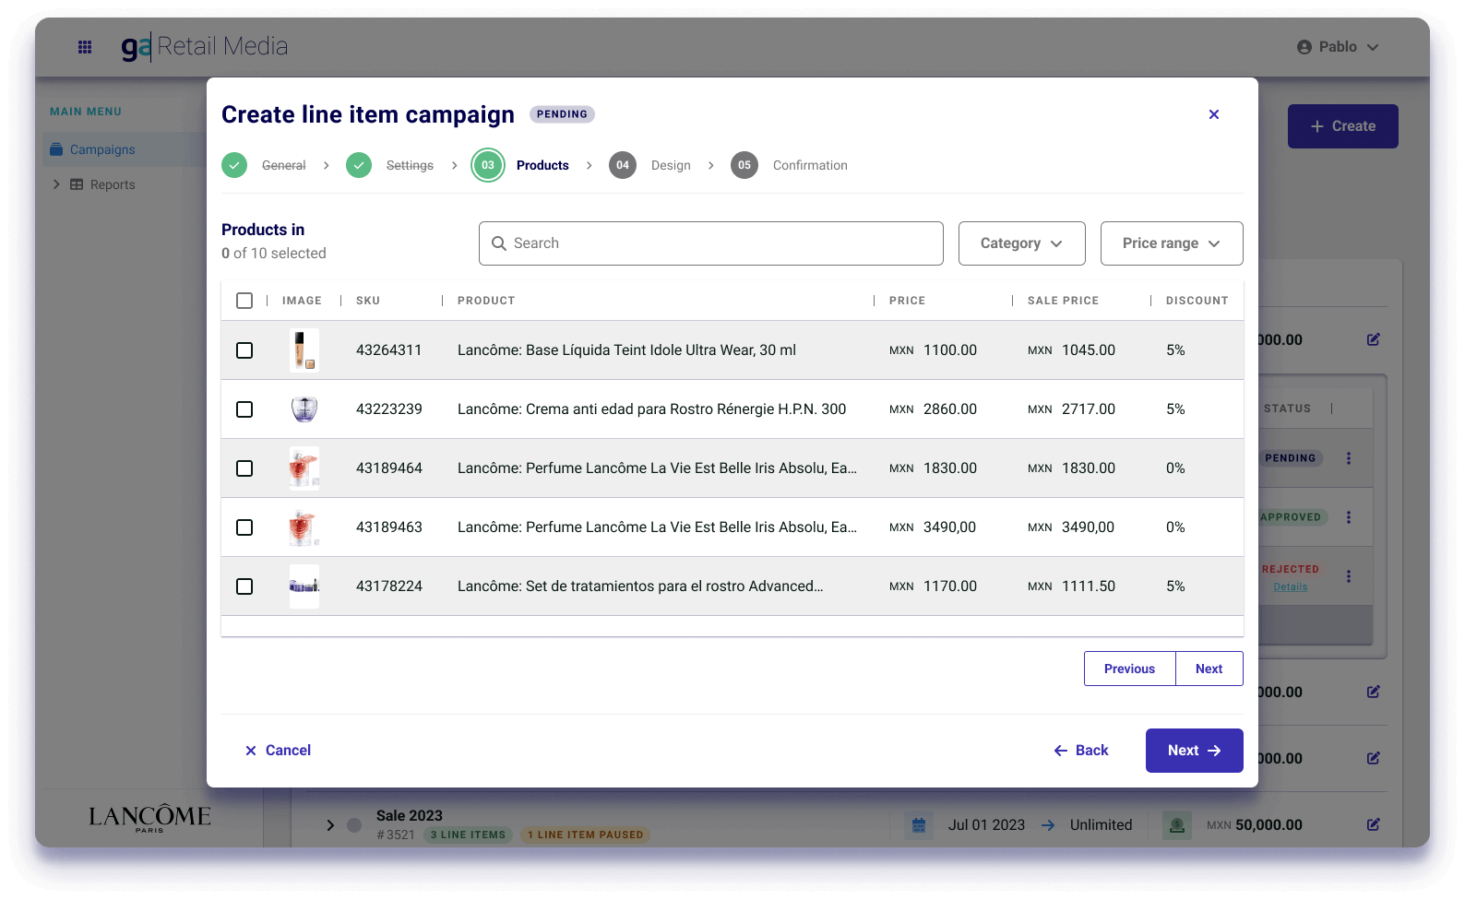Select product checkbox for SKU 43189463
Image resolution: width=1465 pixels, height=900 pixels.
244,527
